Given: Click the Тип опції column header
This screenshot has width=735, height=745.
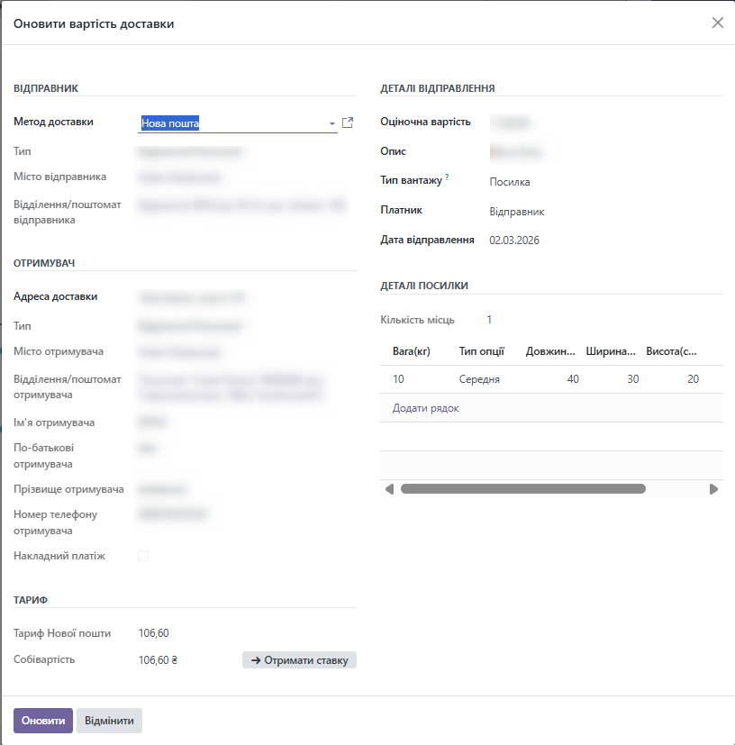Looking at the screenshot, I should coord(482,351).
